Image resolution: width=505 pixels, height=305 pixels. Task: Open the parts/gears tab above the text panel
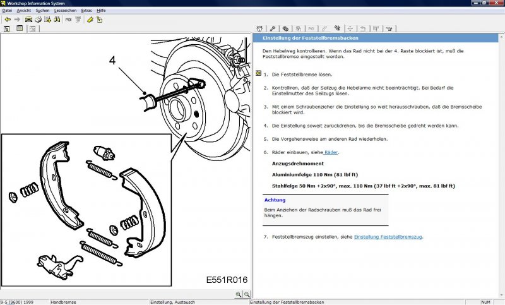(x=285, y=28)
